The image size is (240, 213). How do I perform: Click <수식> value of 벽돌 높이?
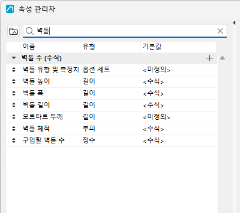coord(154,81)
